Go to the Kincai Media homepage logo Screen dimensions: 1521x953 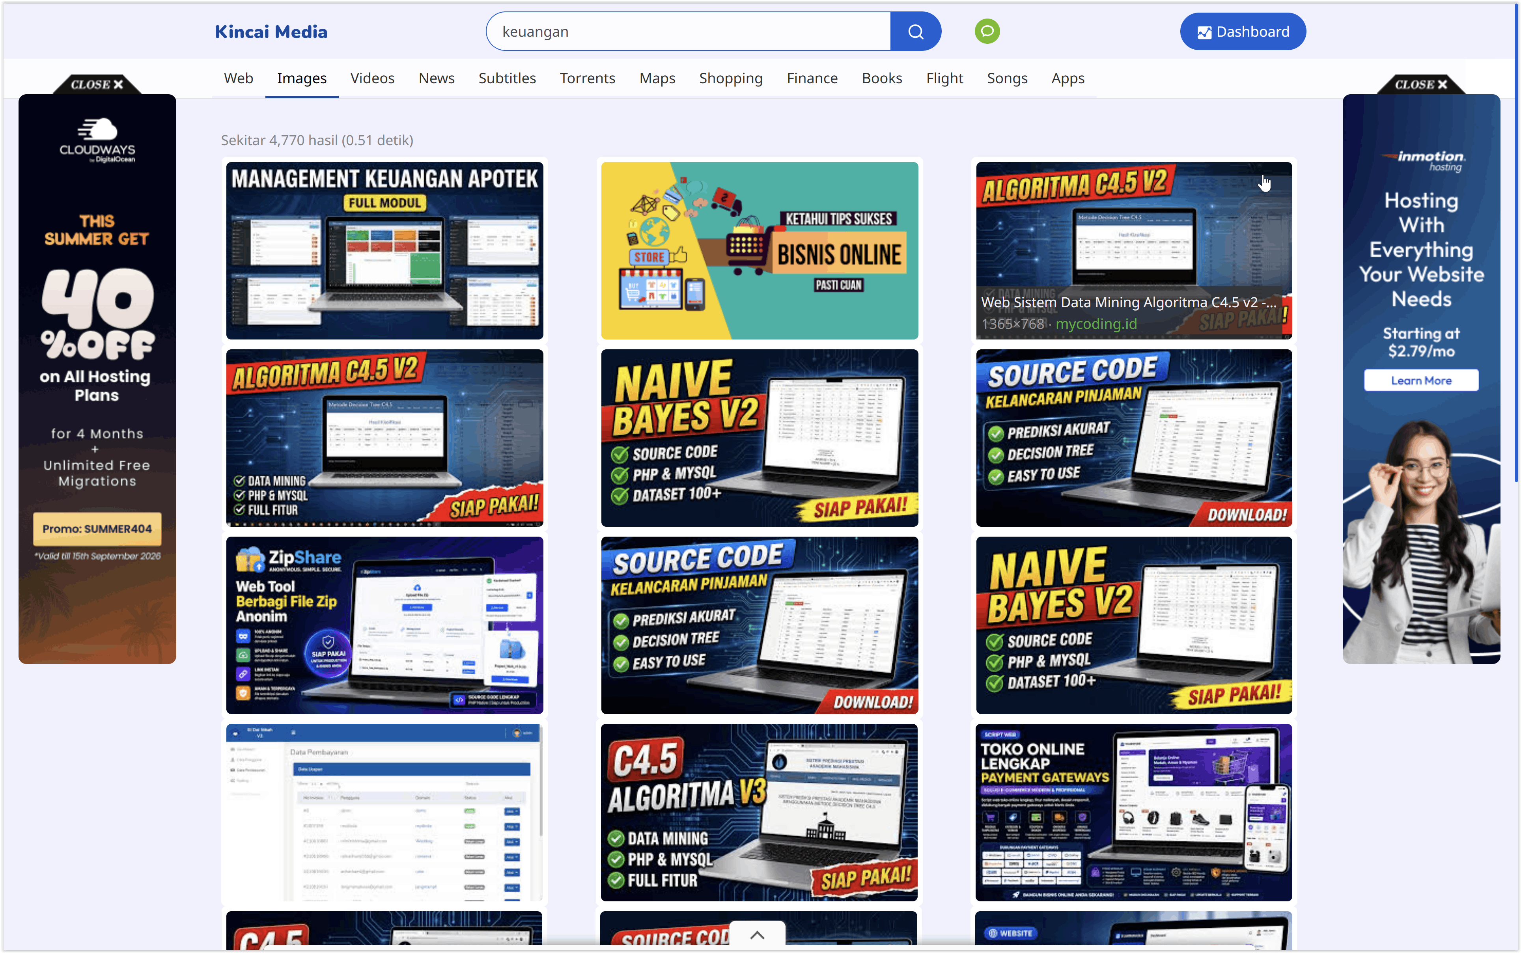[x=271, y=32]
